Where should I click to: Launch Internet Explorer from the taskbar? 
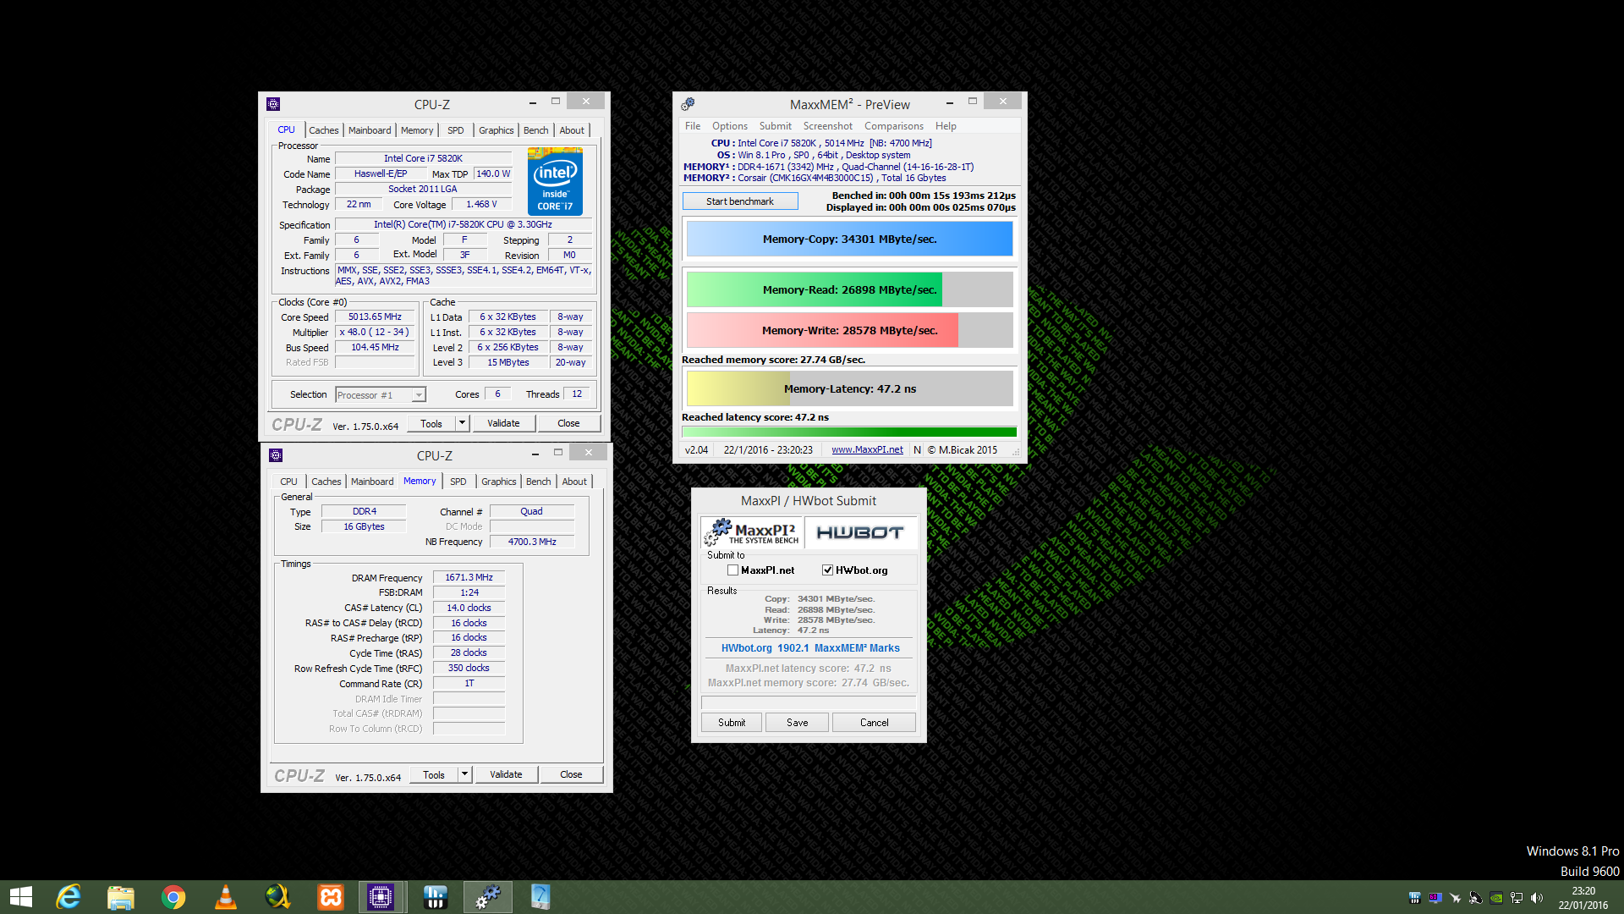tap(69, 897)
